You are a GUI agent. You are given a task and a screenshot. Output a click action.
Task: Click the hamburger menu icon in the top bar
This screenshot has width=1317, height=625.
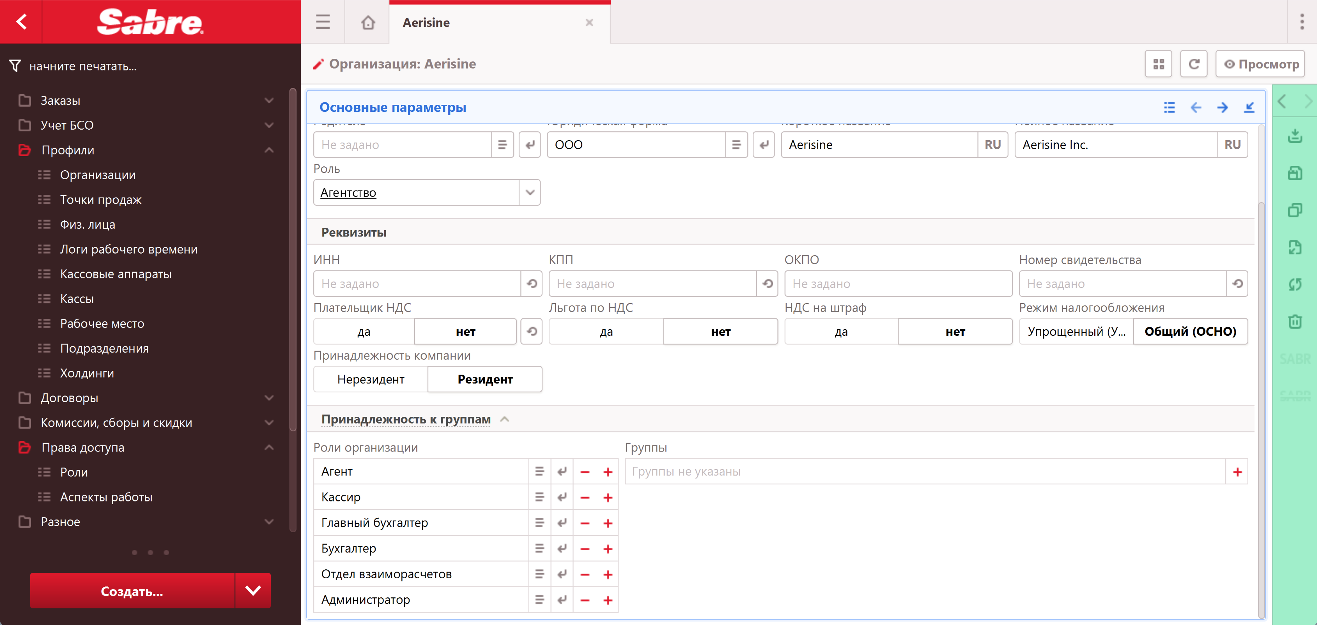click(x=323, y=23)
